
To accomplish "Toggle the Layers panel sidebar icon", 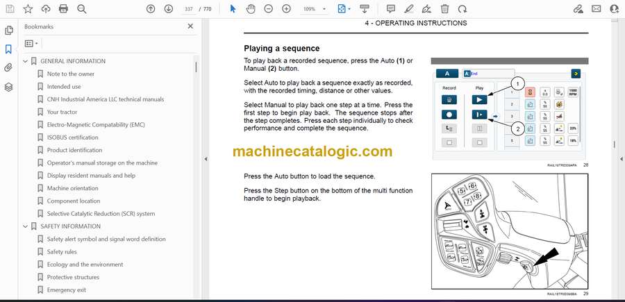I will click(x=9, y=87).
